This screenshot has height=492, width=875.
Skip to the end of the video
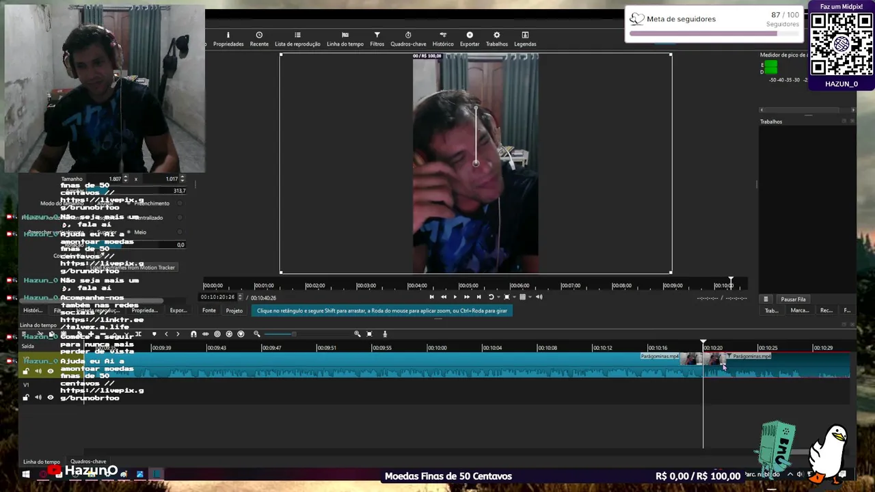coord(479,297)
